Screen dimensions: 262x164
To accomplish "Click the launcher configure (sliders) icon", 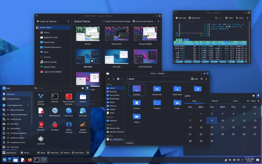I will (x=83, y=88).
